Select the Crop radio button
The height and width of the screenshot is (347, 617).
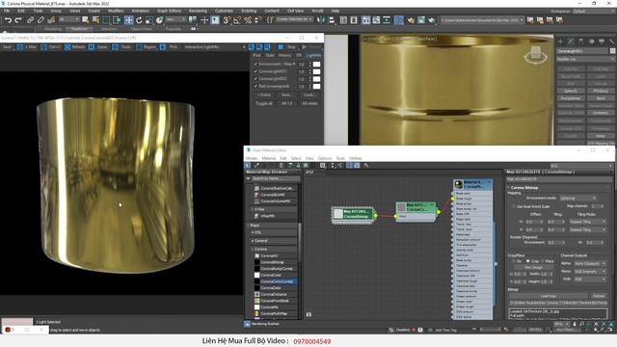[528, 261]
